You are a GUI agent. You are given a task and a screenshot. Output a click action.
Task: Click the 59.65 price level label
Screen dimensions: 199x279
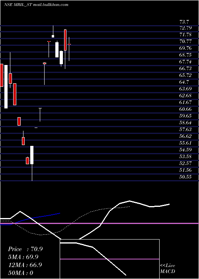185,116
